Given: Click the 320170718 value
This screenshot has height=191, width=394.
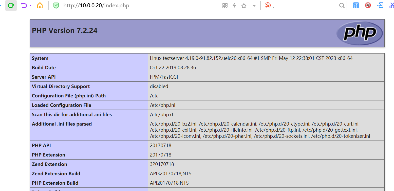Looking at the screenshot, I should 162,164.
